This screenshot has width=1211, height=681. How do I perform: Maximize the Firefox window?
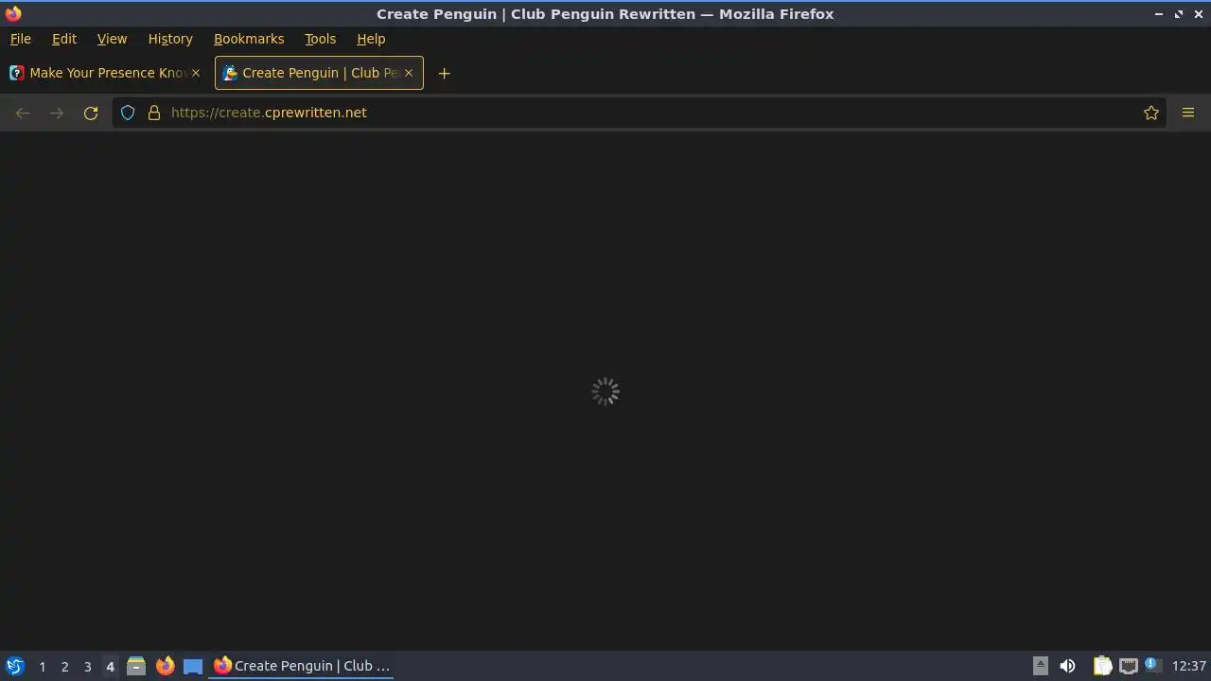click(1179, 14)
